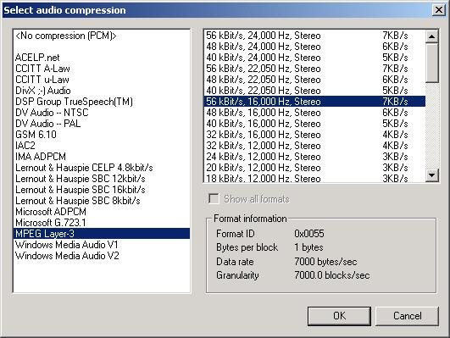Screen dimensions: 450x338
Task: Select Lernout & Hauspie CELP 4.8kbit/s
Action: coord(102,168)
